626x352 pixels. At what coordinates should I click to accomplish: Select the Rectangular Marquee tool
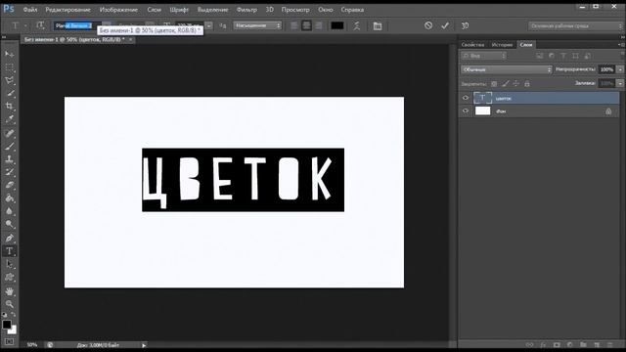click(x=10, y=67)
